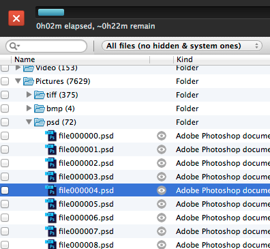This screenshot has height=249, width=270.
Task: Open the All files filter dropdown
Action: [x=182, y=46]
